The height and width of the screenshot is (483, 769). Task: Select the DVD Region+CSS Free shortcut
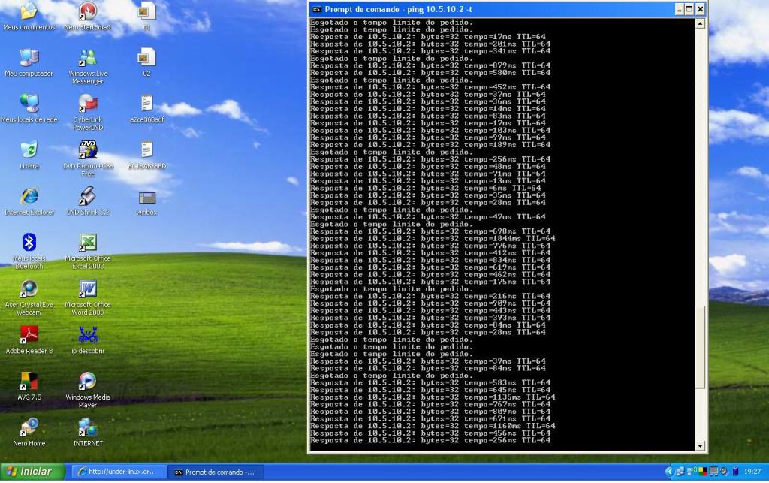click(88, 159)
